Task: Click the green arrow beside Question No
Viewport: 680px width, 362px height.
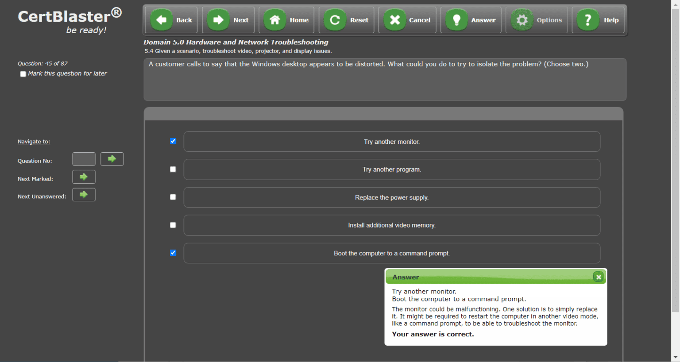Action: click(x=112, y=159)
